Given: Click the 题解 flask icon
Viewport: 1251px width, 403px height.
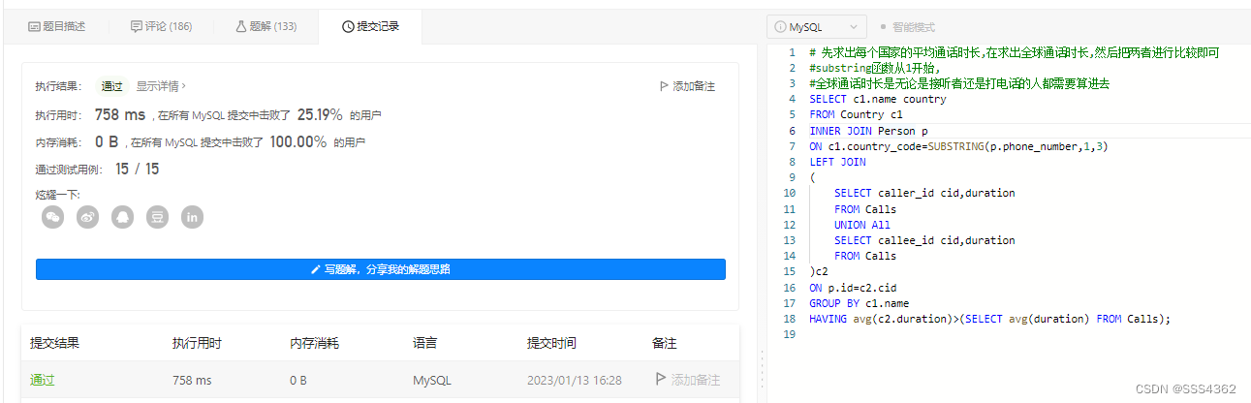Looking at the screenshot, I should pos(240,27).
